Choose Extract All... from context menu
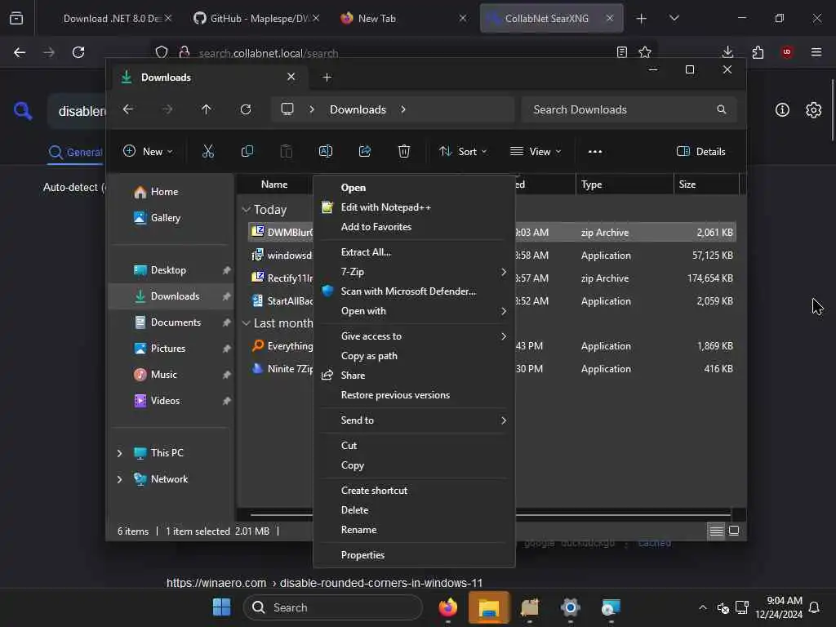The height and width of the screenshot is (627, 836). (x=414, y=252)
